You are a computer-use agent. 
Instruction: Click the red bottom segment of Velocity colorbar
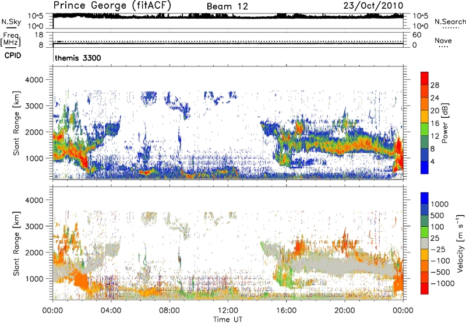click(x=425, y=289)
